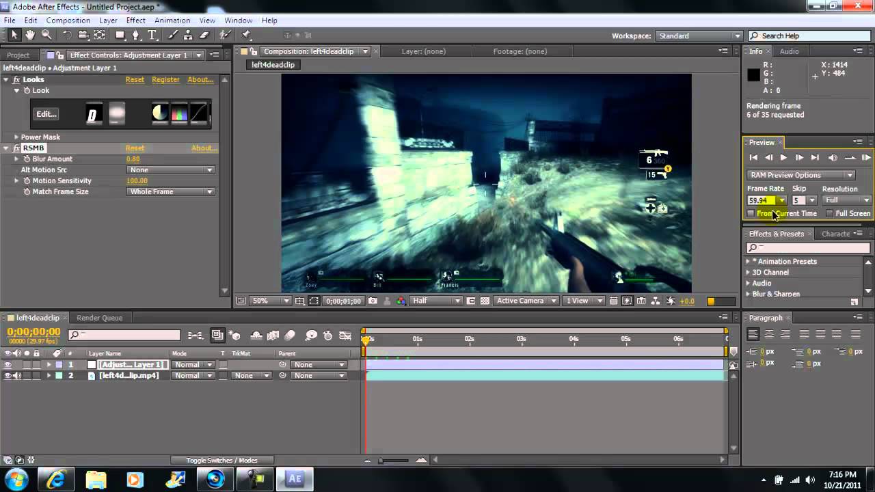Open the Composition Mini-Flowchart icon in timeline

[x=196, y=336]
